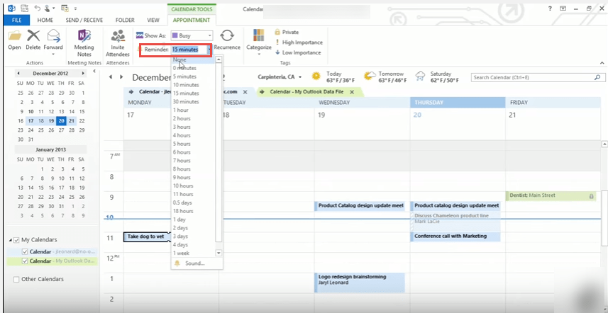Uncheck the jleonard Calendar checkbox
This screenshot has width=608, height=313.
click(26, 252)
